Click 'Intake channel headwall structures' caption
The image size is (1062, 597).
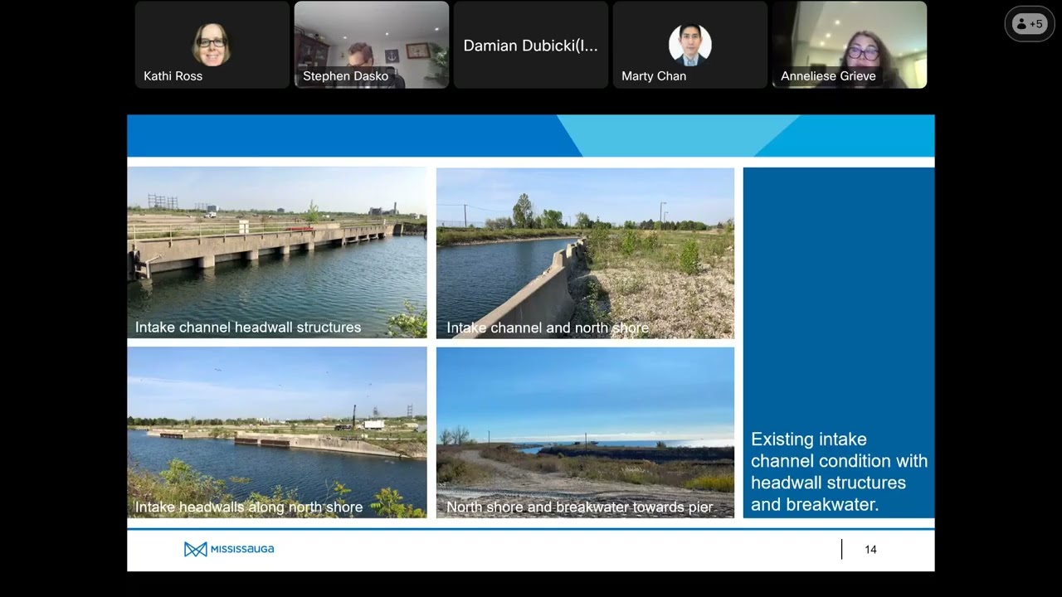248,328
